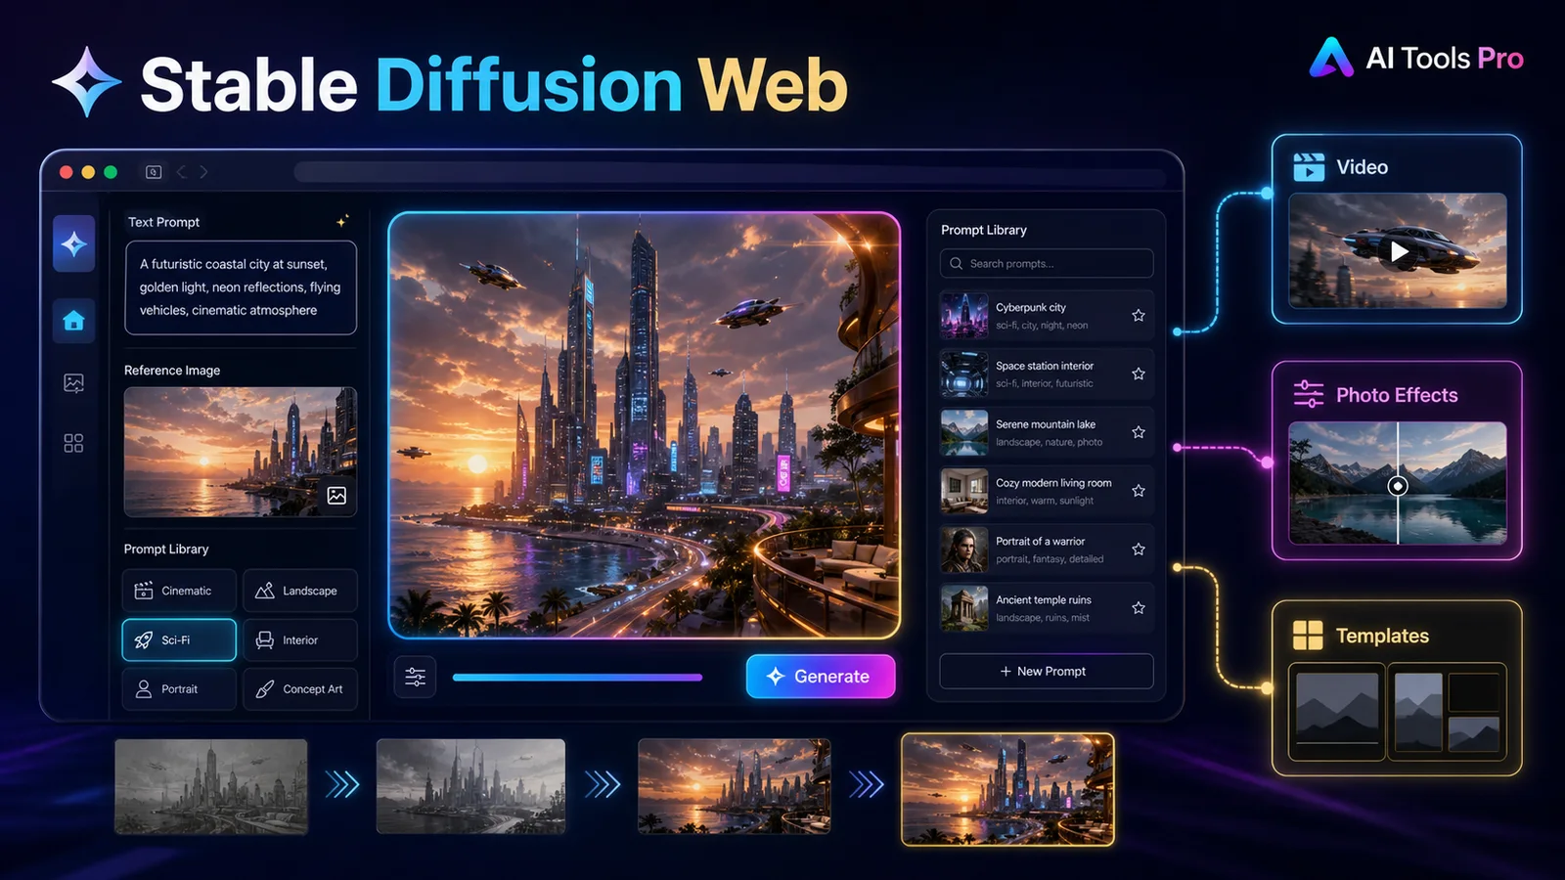The image size is (1565, 880).
Task: Click the main generated city image
Action: (645, 425)
